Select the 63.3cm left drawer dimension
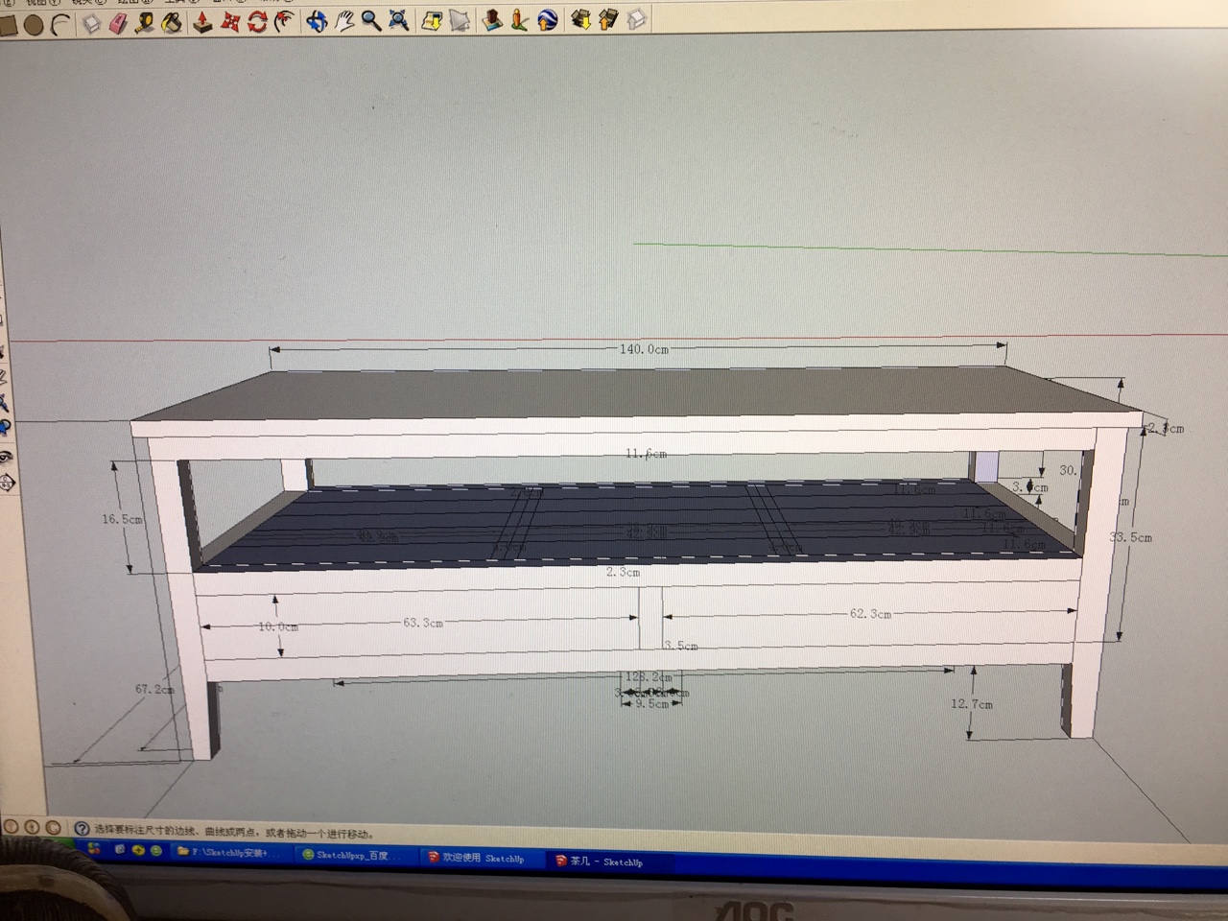This screenshot has width=1228, height=921. click(x=423, y=623)
